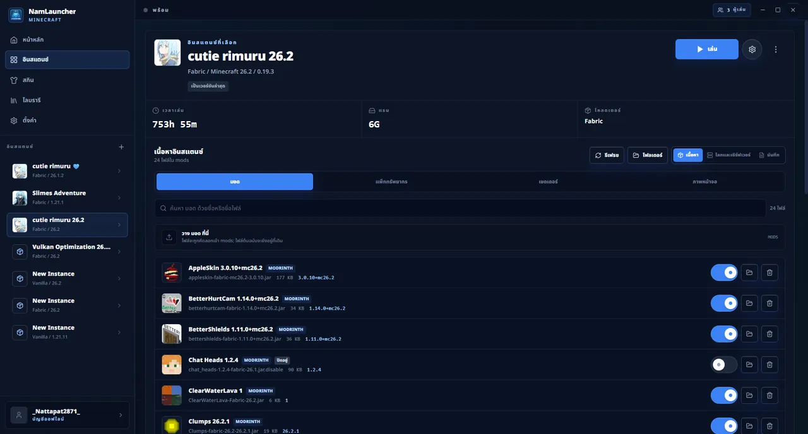Expand chevron on Vulkan Optimization instance
This screenshot has height=434, width=808.
click(x=119, y=252)
